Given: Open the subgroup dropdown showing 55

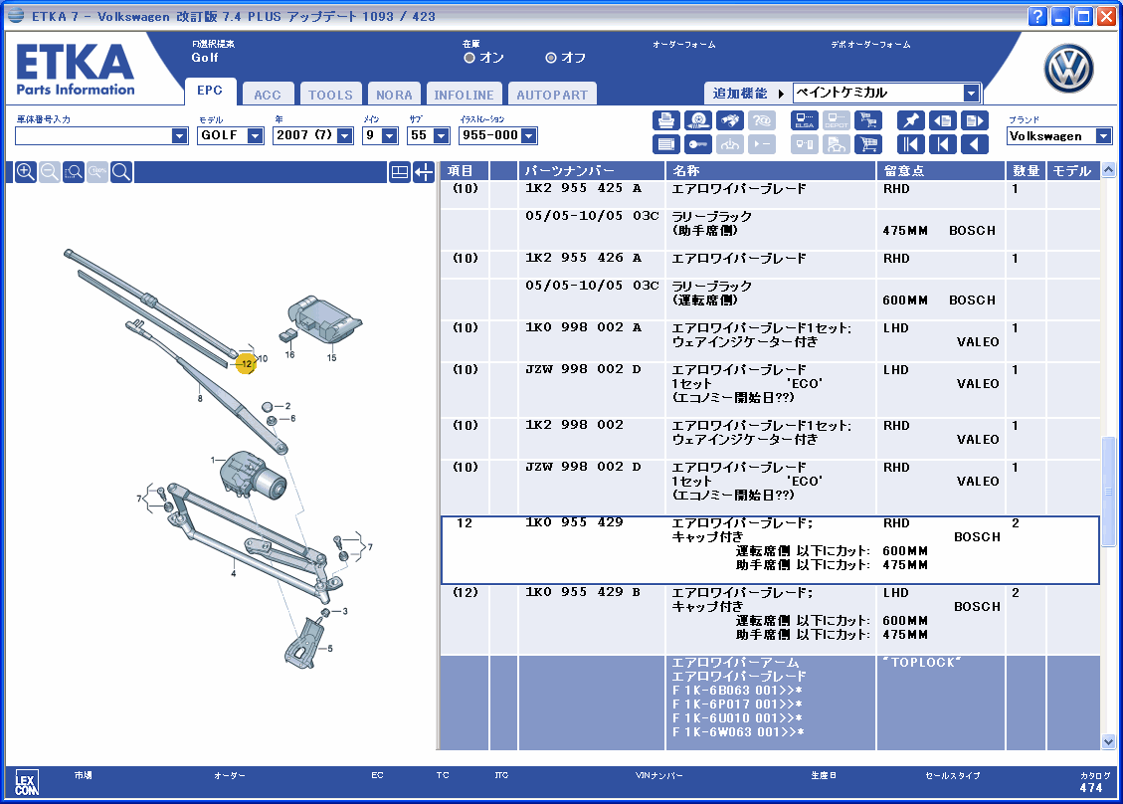Looking at the screenshot, I should [x=442, y=136].
